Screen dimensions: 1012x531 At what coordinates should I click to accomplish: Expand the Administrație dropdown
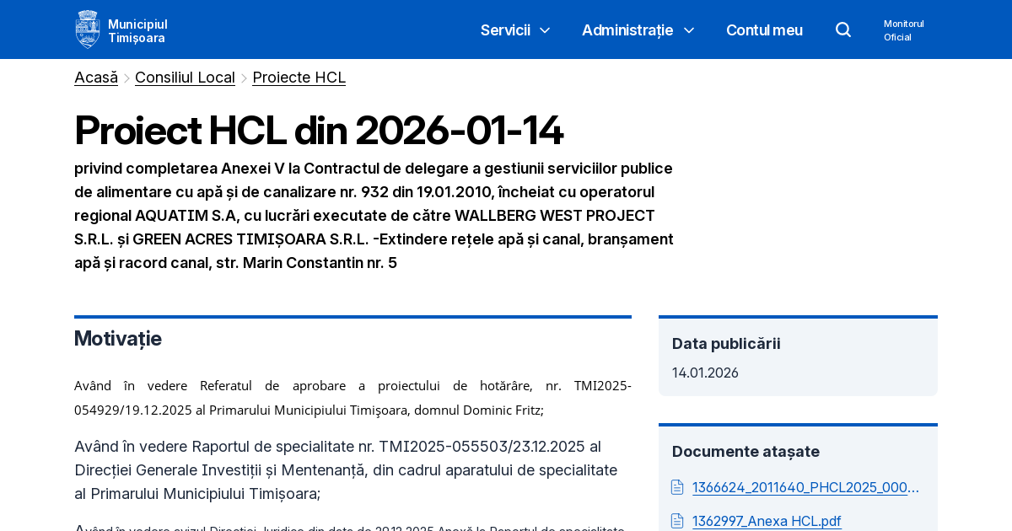point(638,29)
